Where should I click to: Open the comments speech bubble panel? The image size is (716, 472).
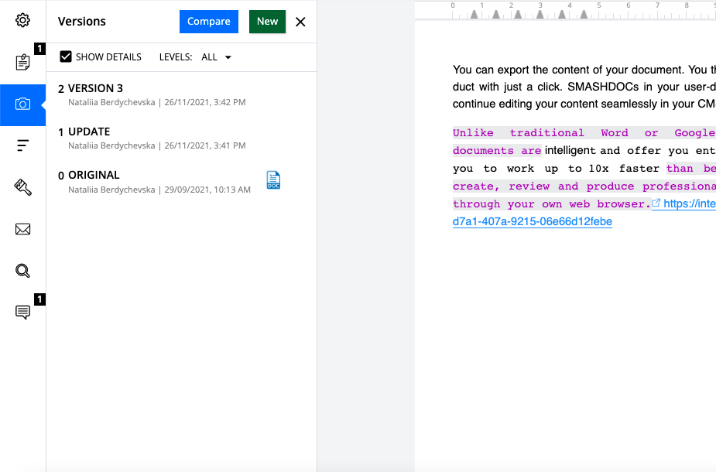(x=22, y=313)
